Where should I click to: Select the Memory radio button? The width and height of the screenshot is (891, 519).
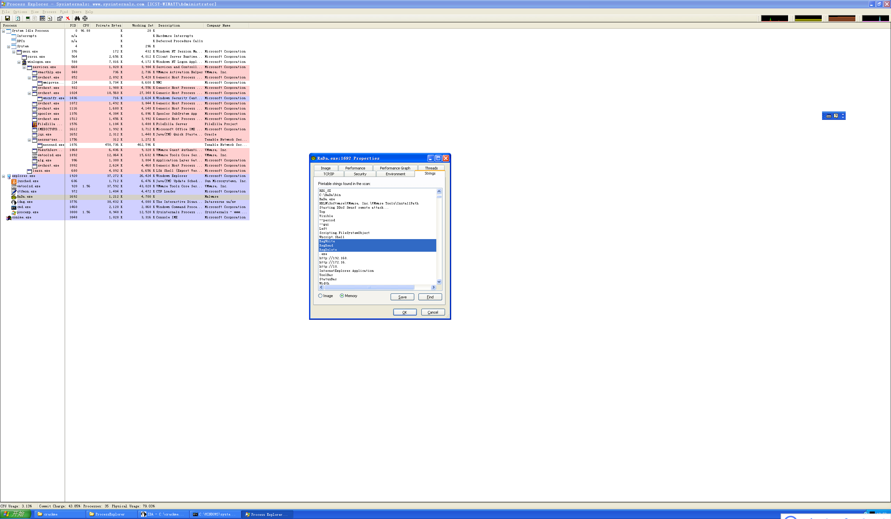(342, 295)
